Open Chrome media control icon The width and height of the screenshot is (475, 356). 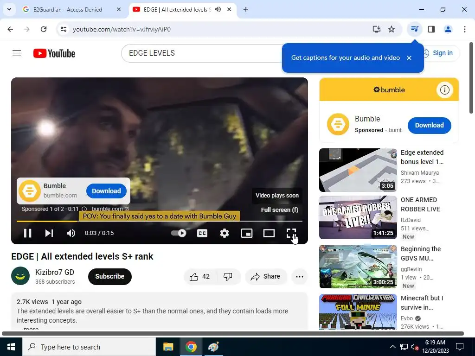tap(414, 29)
